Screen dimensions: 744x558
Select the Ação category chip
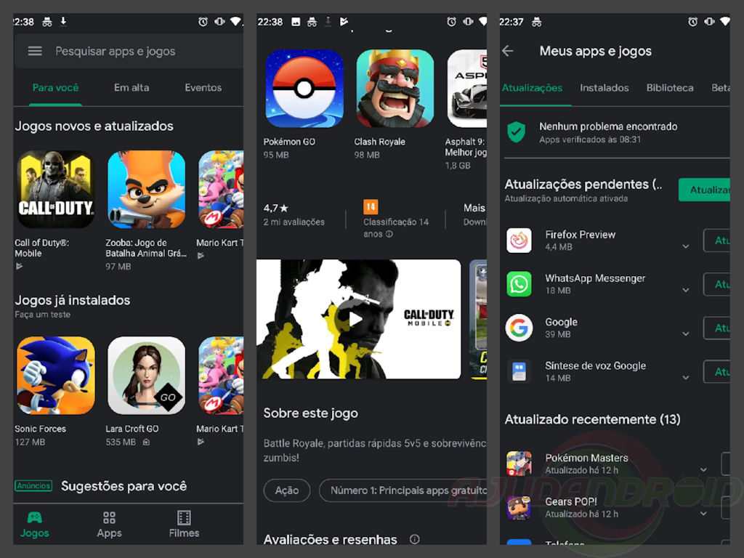pyautogui.click(x=287, y=490)
